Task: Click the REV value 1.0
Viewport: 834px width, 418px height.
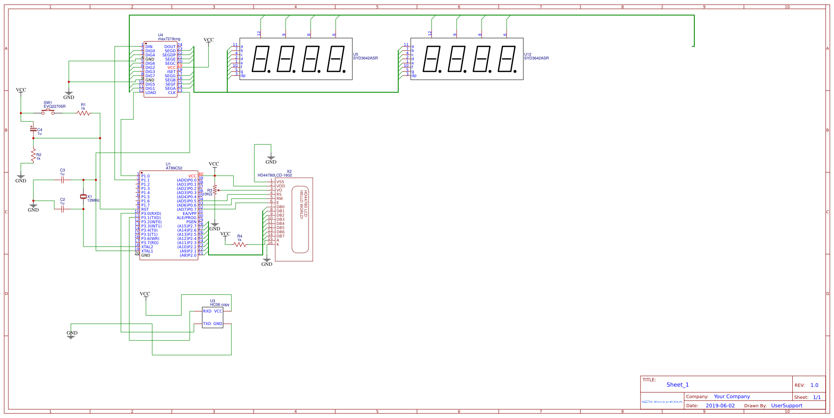Action: click(x=814, y=385)
